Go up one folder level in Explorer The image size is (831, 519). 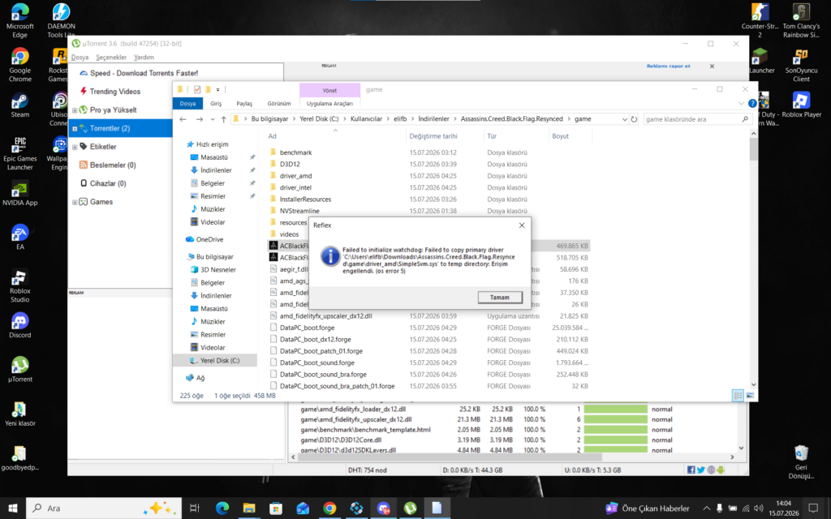pos(224,119)
